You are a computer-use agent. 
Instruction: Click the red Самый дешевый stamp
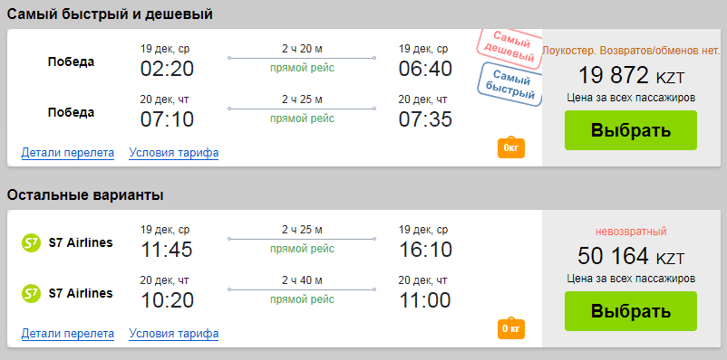[510, 48]
